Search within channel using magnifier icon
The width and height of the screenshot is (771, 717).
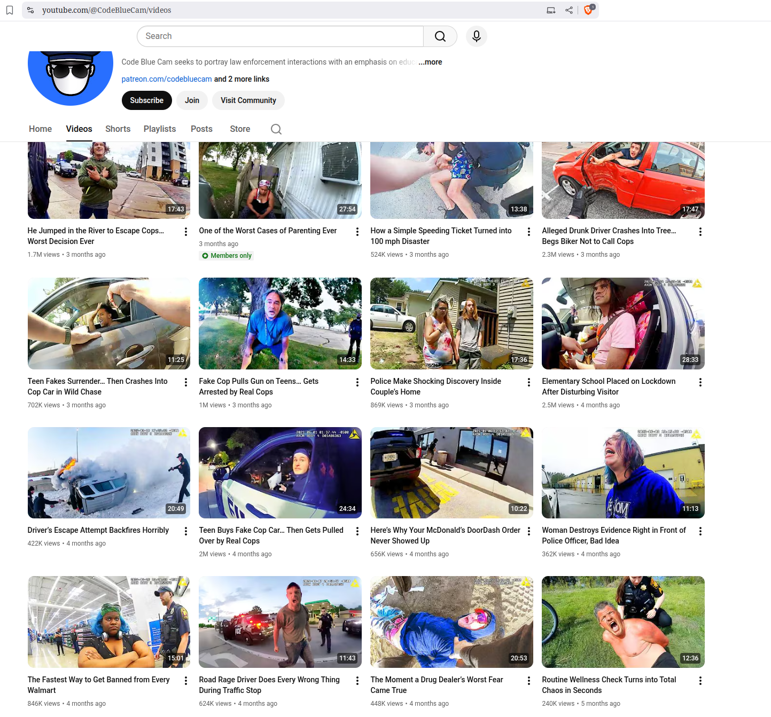276,129
